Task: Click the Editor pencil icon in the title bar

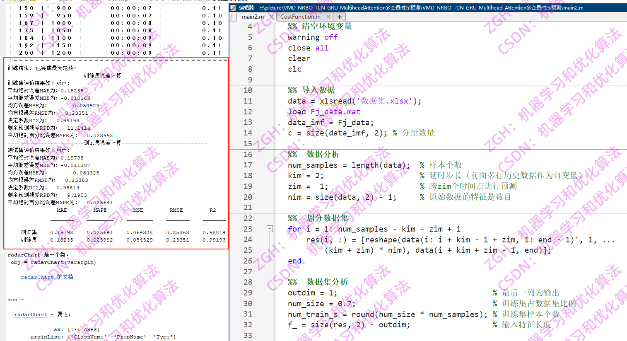Action: coord(233,7)
